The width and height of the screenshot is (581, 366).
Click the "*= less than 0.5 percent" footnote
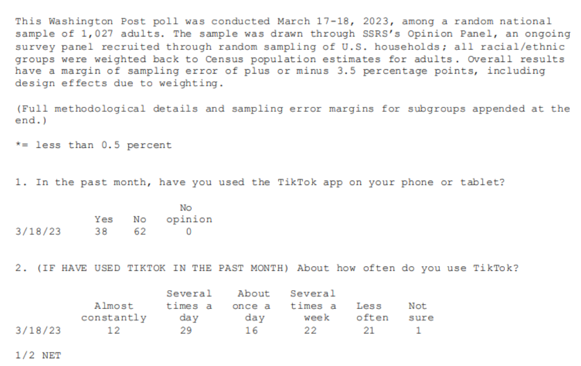tap(94, 145)
